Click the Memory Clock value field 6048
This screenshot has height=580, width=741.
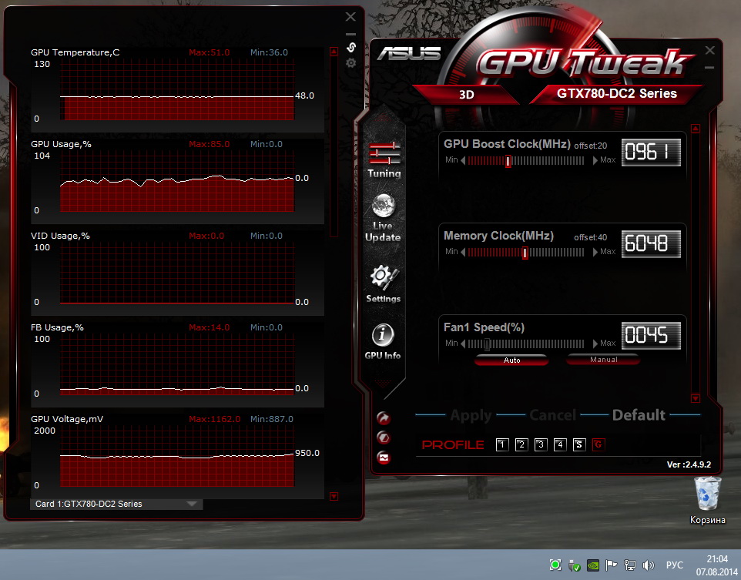point(651,244)
